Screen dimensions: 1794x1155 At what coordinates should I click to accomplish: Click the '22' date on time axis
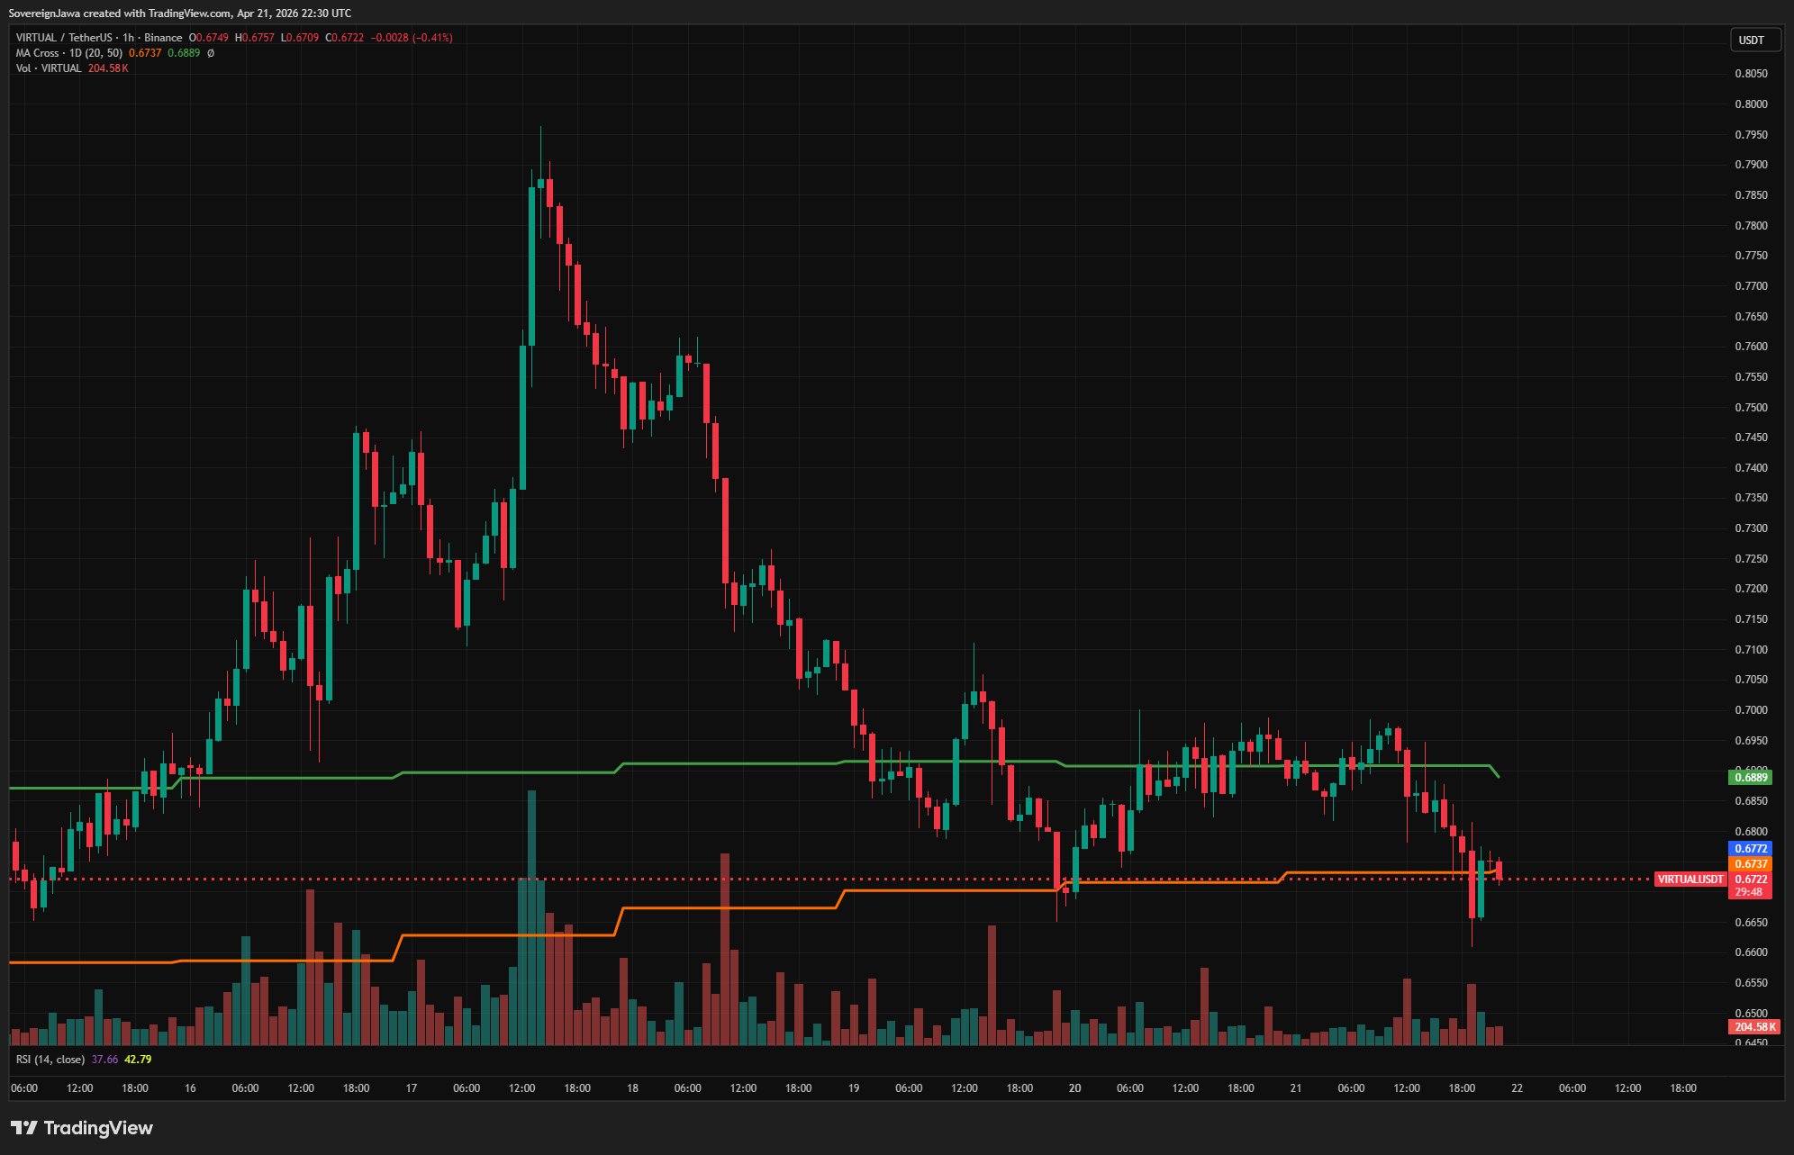[1517, 1088]
